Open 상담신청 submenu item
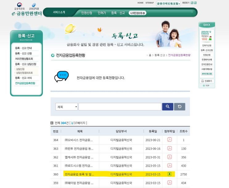Image resolution: width=229 pixels, height=188 pixels. [20, 69]
